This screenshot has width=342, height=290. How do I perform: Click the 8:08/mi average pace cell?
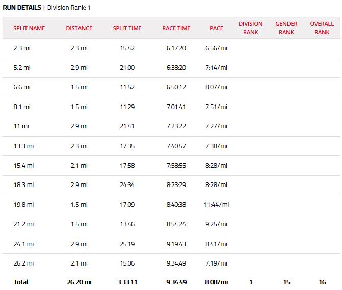(216, 282)
